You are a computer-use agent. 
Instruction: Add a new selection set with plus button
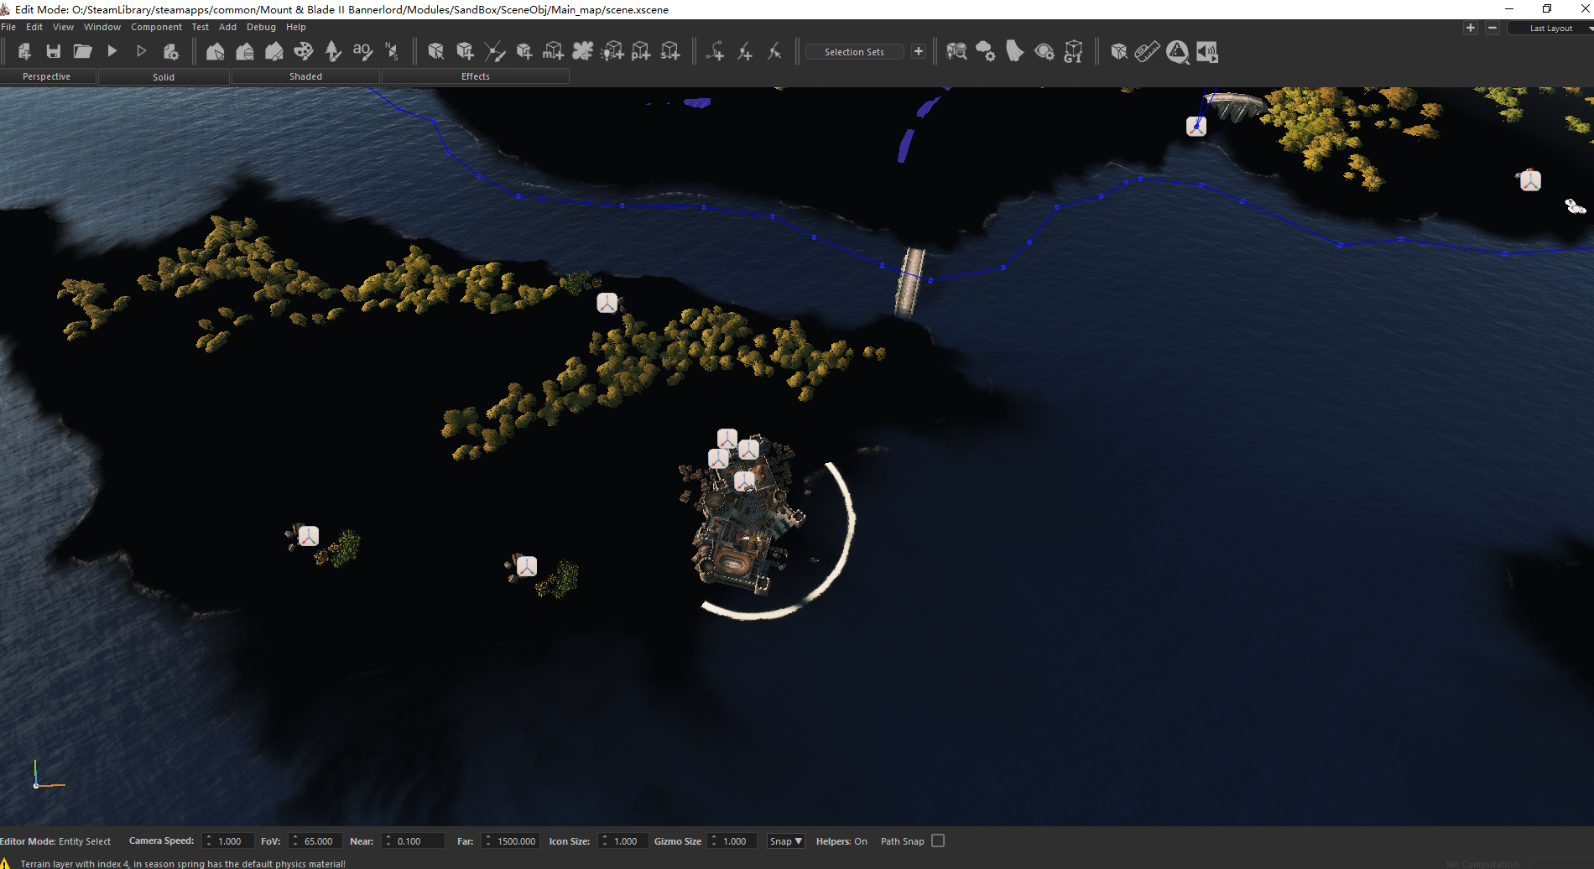919,51
